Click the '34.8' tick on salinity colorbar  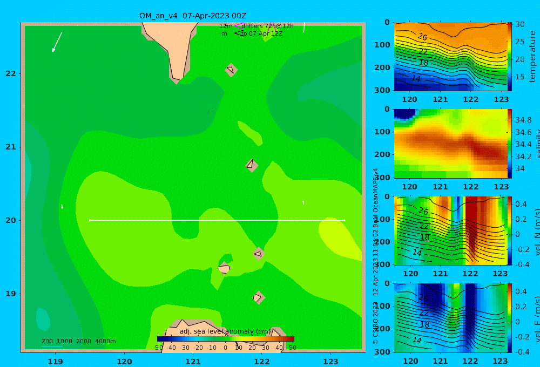pos(523,120)
